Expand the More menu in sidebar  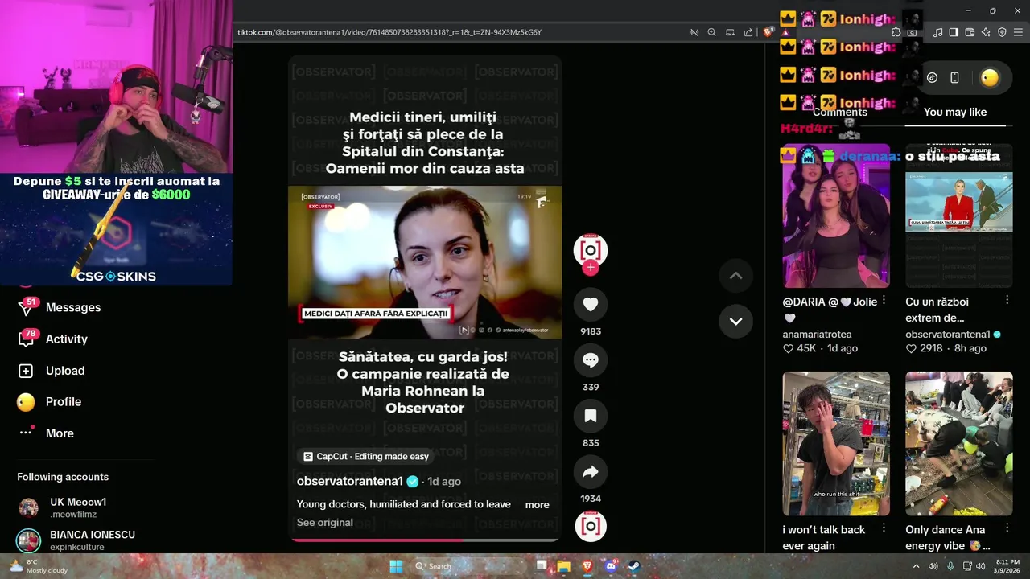pyautogui.click(x=59, y=433)
